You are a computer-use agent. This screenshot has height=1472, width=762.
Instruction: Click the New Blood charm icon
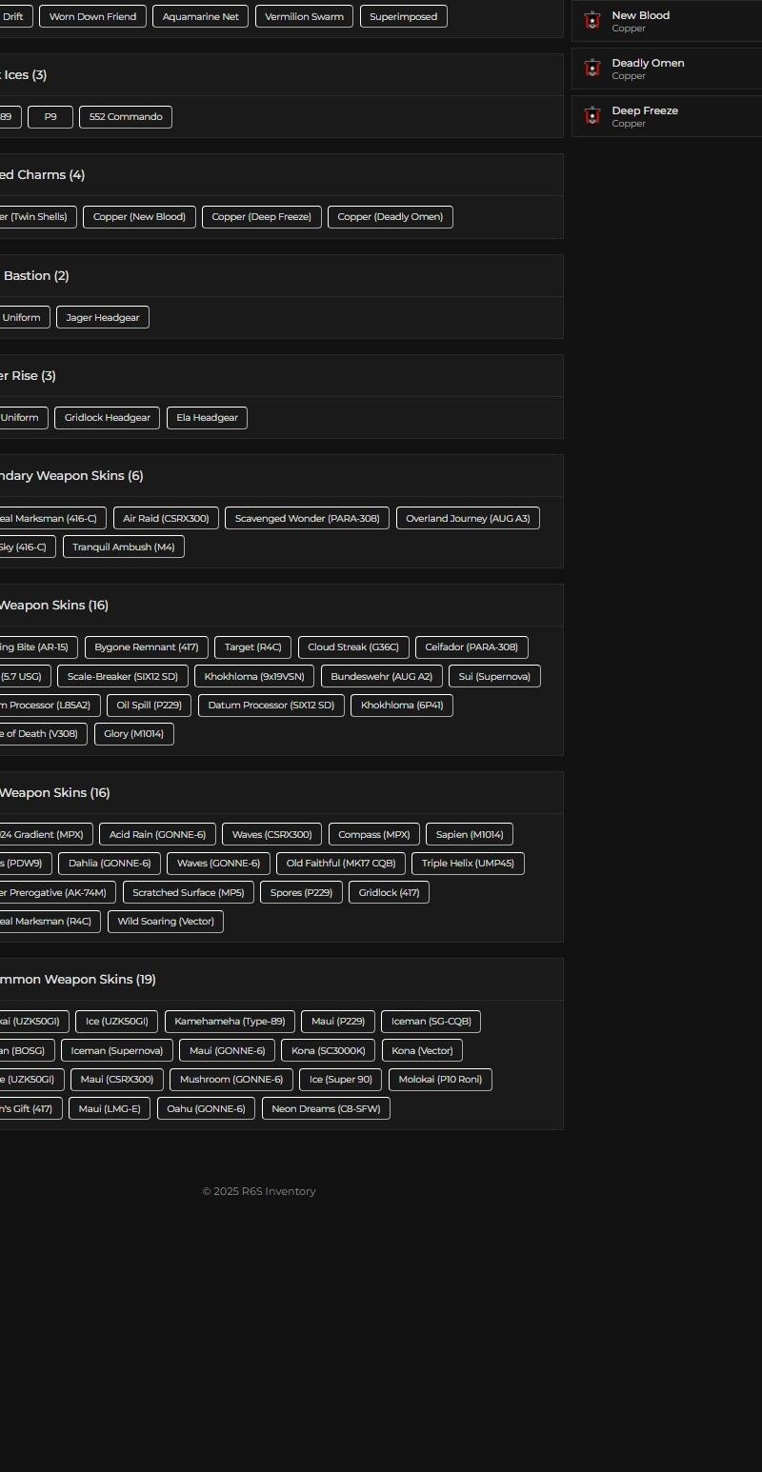click(x=592, y=21)
